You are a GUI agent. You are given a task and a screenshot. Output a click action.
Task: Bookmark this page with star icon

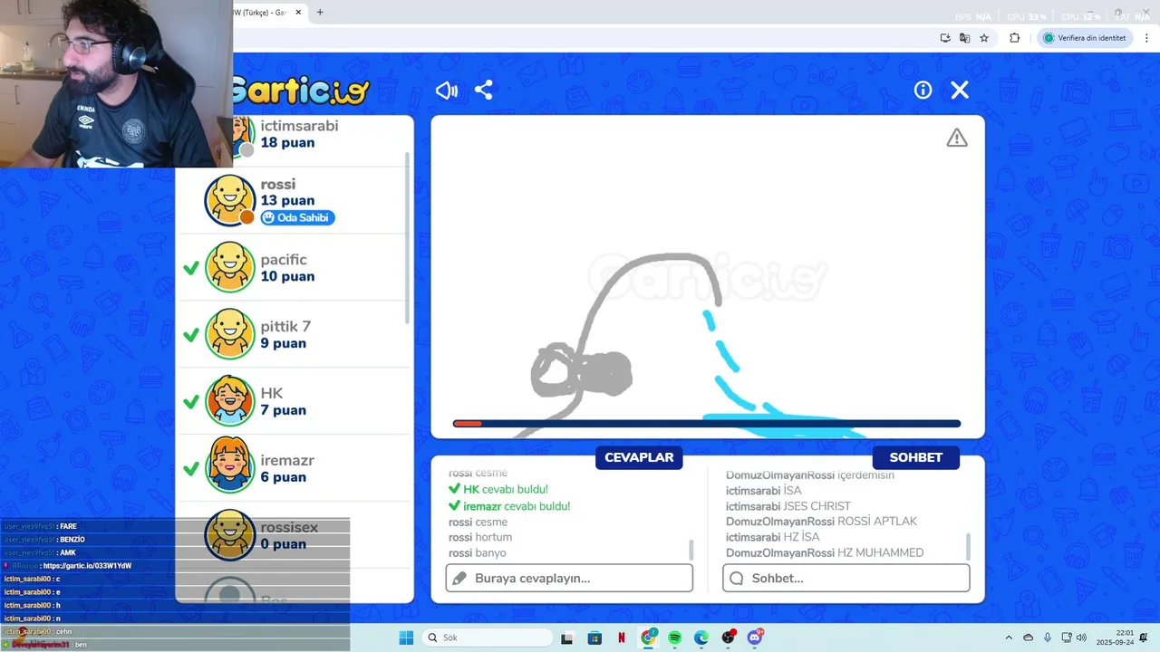(984, 38)
